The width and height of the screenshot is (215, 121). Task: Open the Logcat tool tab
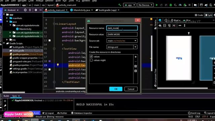pyautogui.click(x=48, y=113)
